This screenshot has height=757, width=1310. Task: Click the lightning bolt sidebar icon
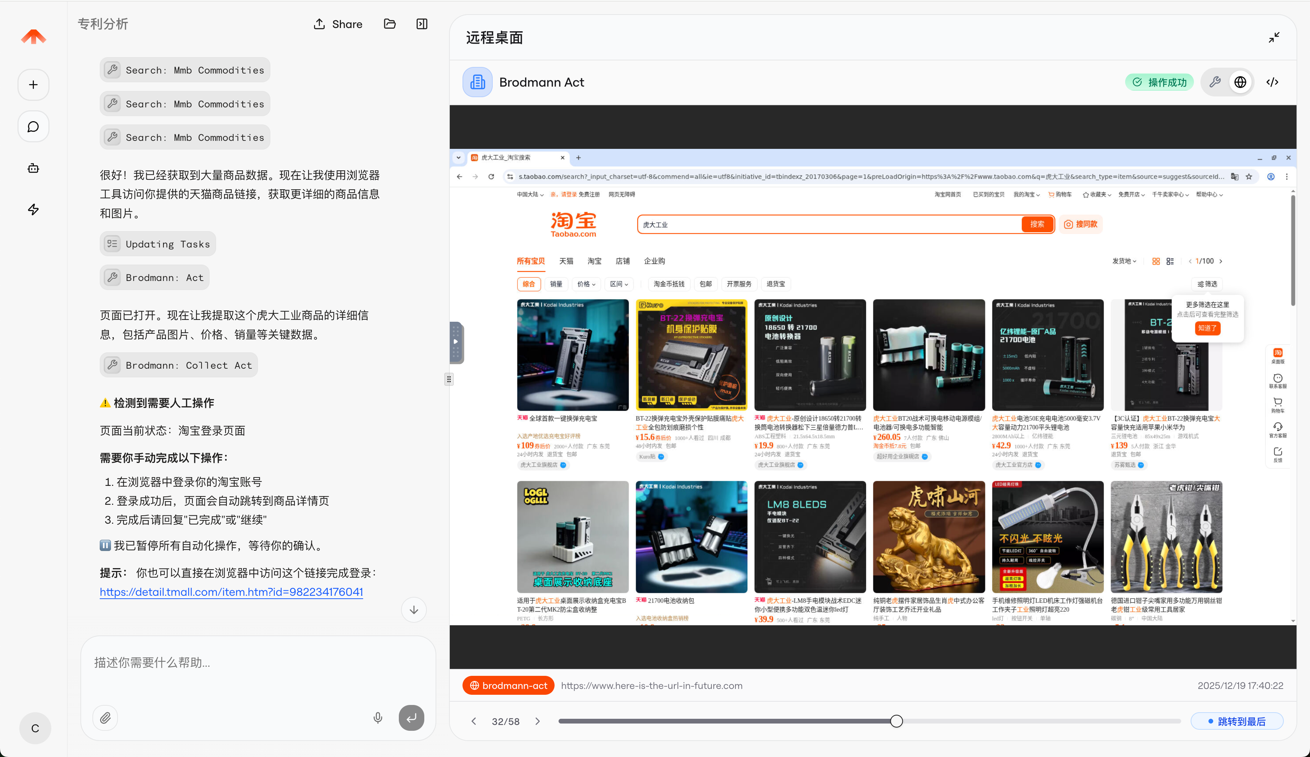(x=33, y=210)
